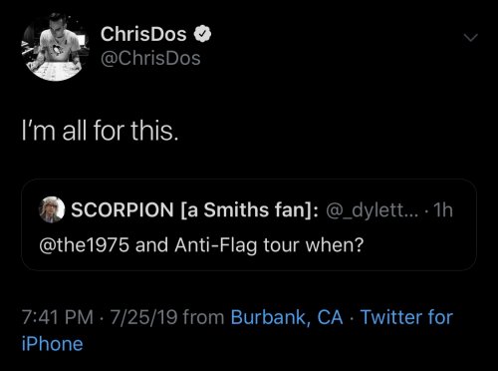498x371 pixels.
Task: Click the SCORPION [a Smiths fan] name
Action: click(x=195, y=210)
